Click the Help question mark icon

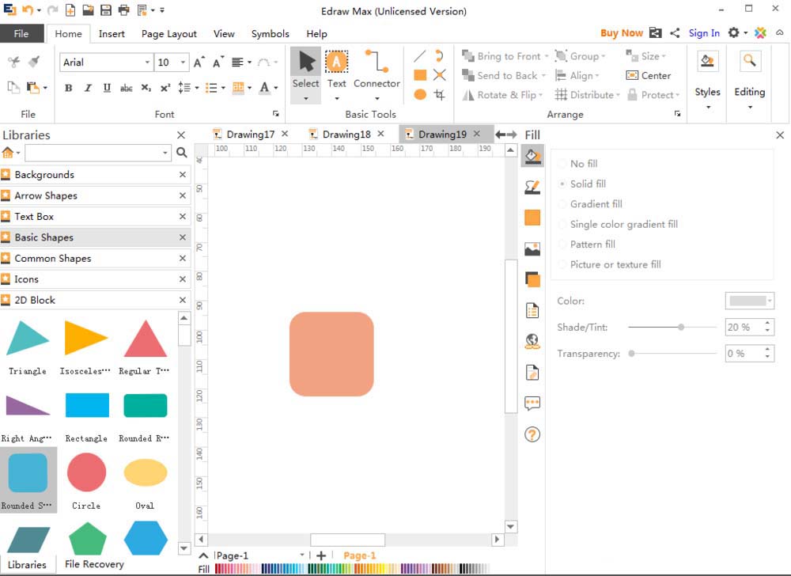click(532, 434)
